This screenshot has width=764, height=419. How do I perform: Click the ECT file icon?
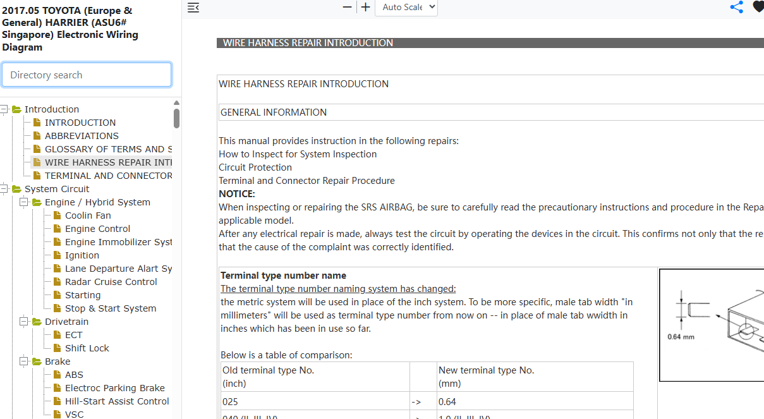click(57, 335)
